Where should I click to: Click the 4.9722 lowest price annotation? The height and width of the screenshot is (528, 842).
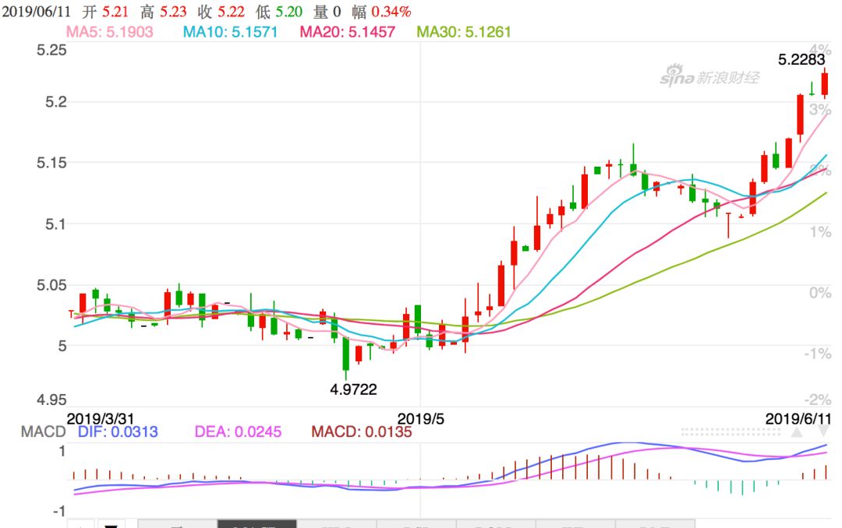(x=353, y=389)
